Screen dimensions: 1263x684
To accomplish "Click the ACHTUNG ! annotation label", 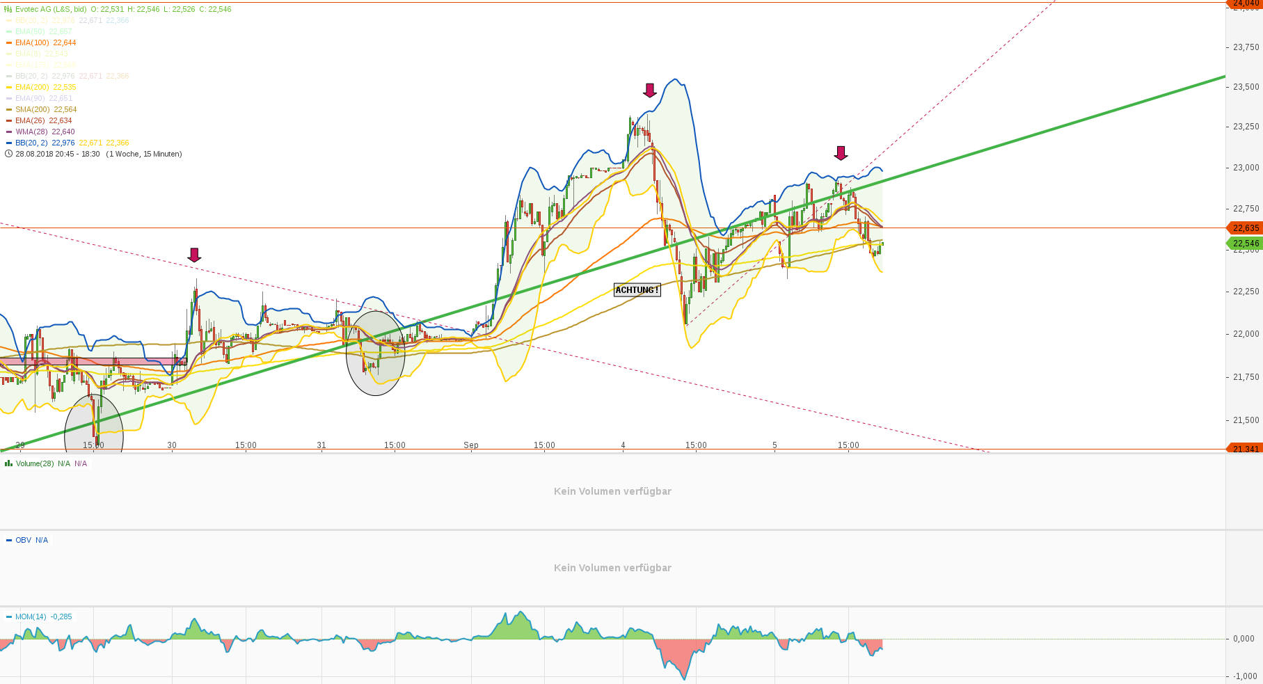I will [637, 290].
